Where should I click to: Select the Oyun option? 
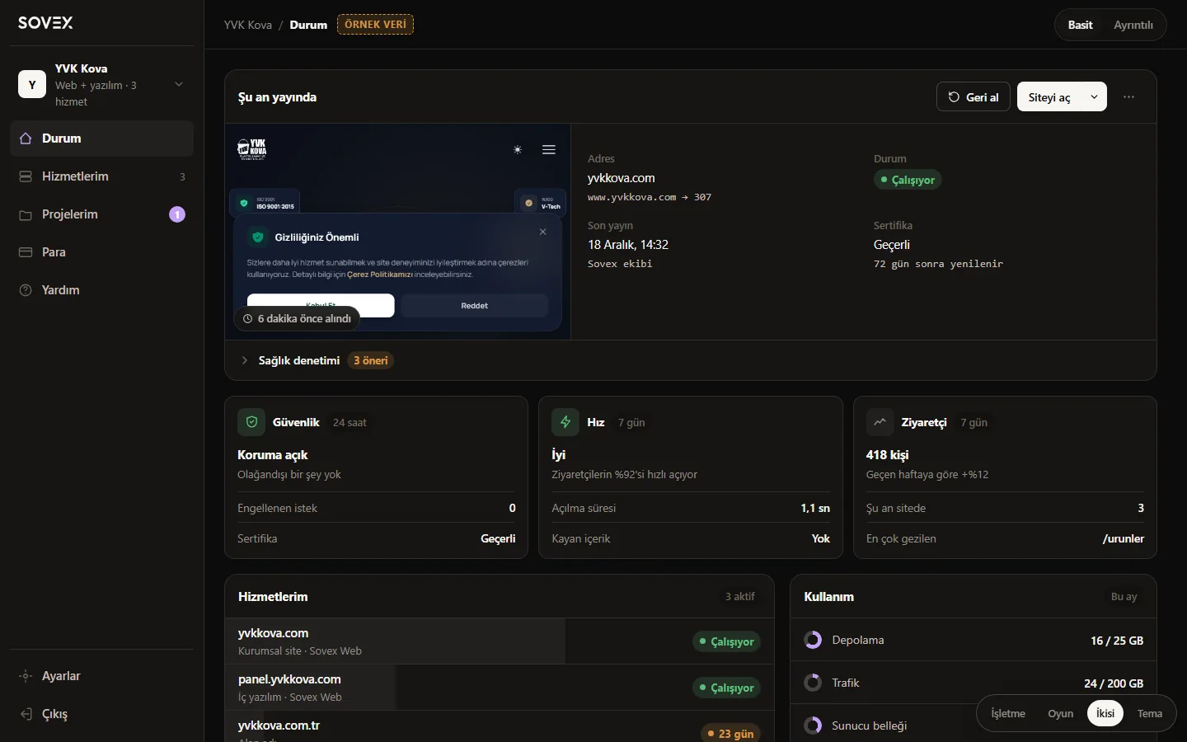(x=1061, y=713)
